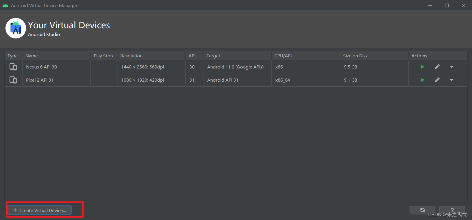Launch the Pixel 2 API 31 emulator

[x=422, y=80]
